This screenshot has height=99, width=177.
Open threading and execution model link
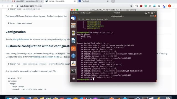point(45,57)
